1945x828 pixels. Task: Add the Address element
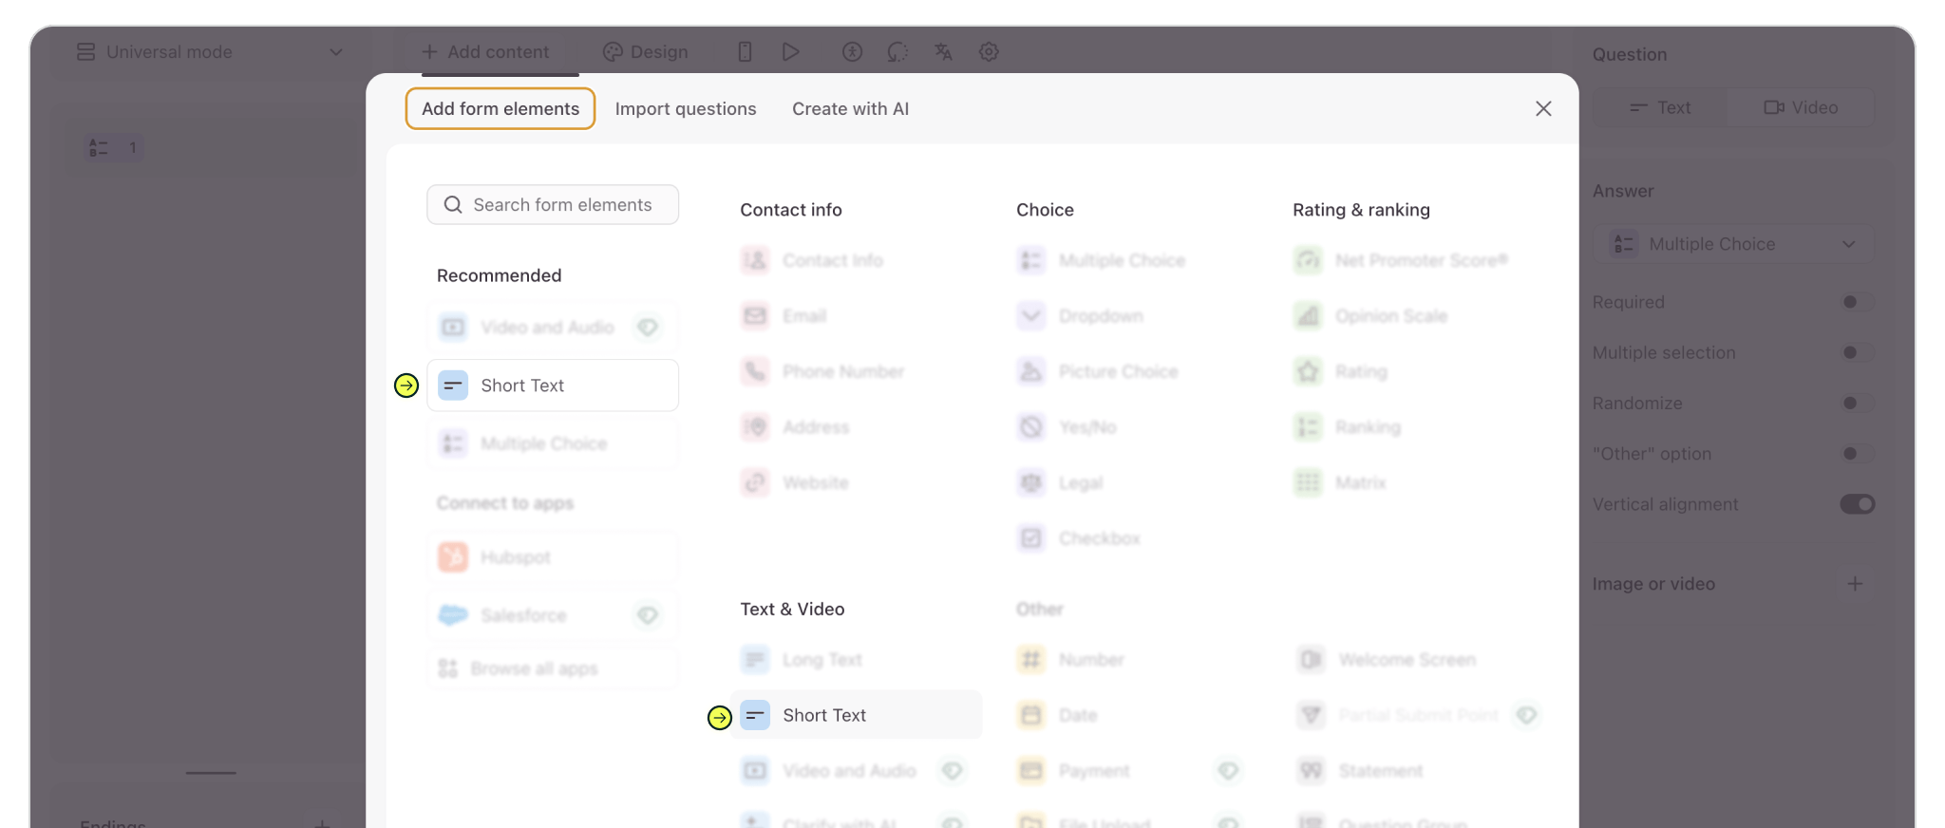pos(796,427)
